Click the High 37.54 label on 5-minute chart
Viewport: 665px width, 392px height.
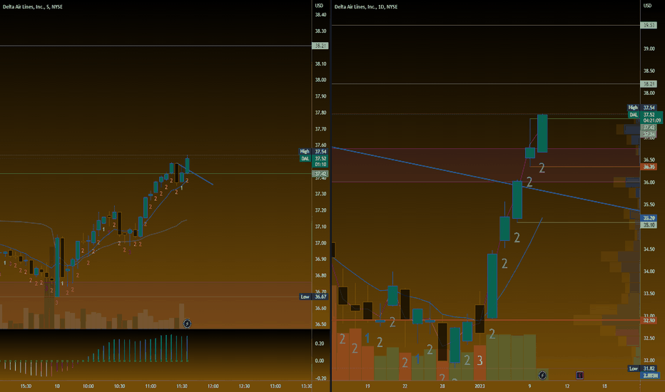coord(314,151)
